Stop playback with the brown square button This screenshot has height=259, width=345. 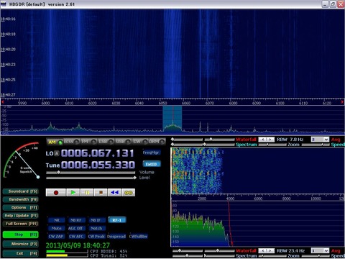tap(101, 193)
